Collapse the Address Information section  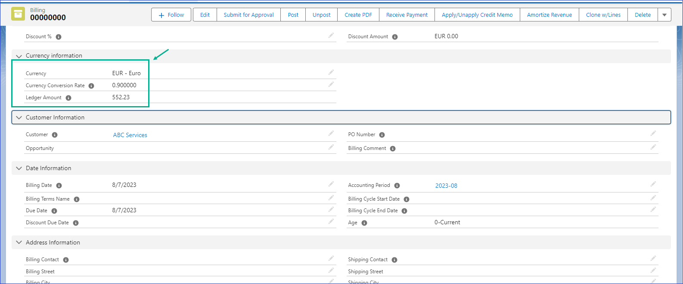pos(19,242)
